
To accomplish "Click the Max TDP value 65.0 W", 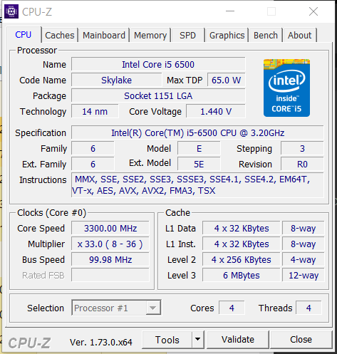I will point(226,80).
